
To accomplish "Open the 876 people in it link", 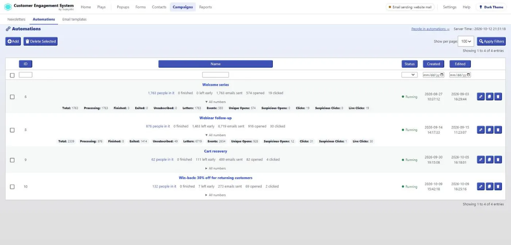I will tap(158, 126).
